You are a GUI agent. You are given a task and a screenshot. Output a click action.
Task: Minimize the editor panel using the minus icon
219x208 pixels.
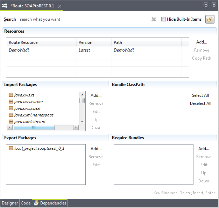(x=206, y=5)
